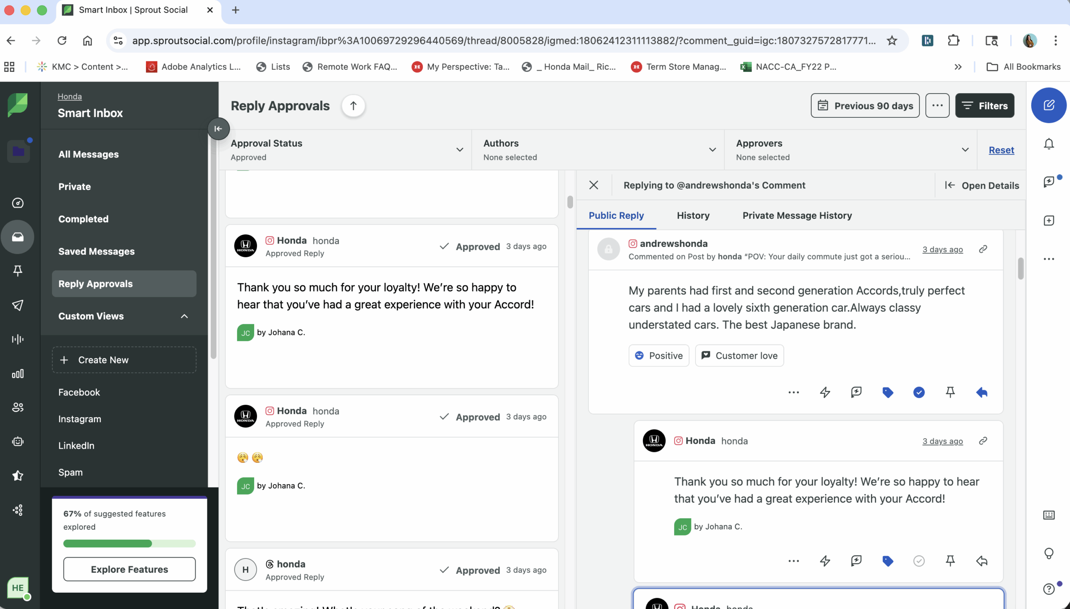Show the link URL icon next to 3 days ago
The width and height of the screenshot is (1070, 609).
[983, 249]
